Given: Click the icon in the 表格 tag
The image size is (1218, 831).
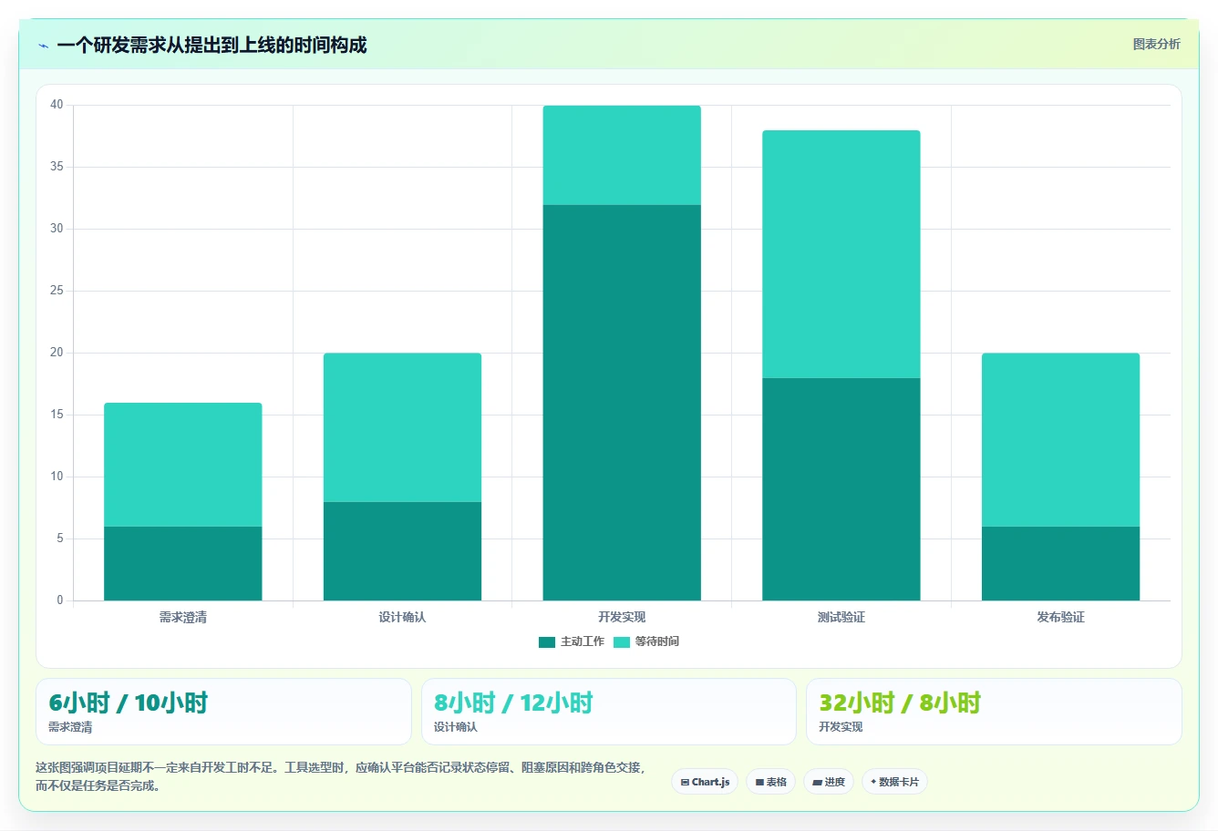Looking at the screenshot, I should [759, 782].
